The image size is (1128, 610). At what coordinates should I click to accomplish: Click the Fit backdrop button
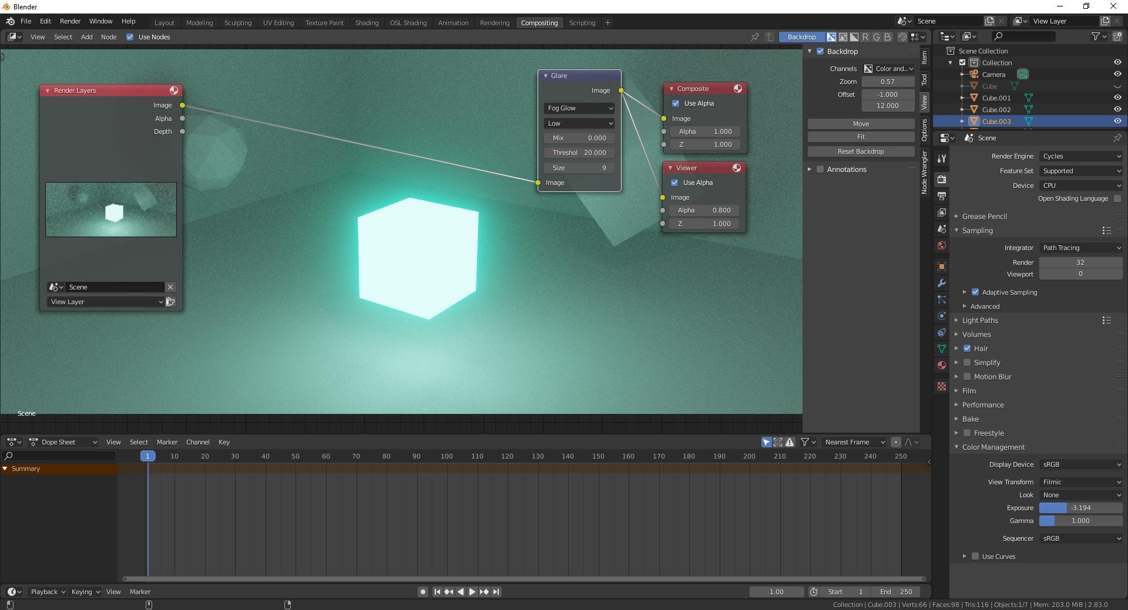pyautogui.click(x=861, y=137)
